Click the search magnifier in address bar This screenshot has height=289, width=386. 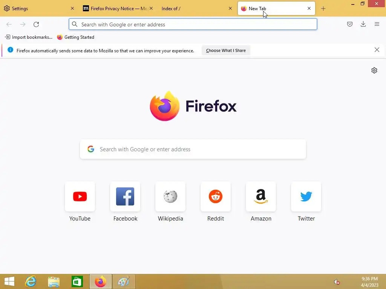tap(75, 24)
